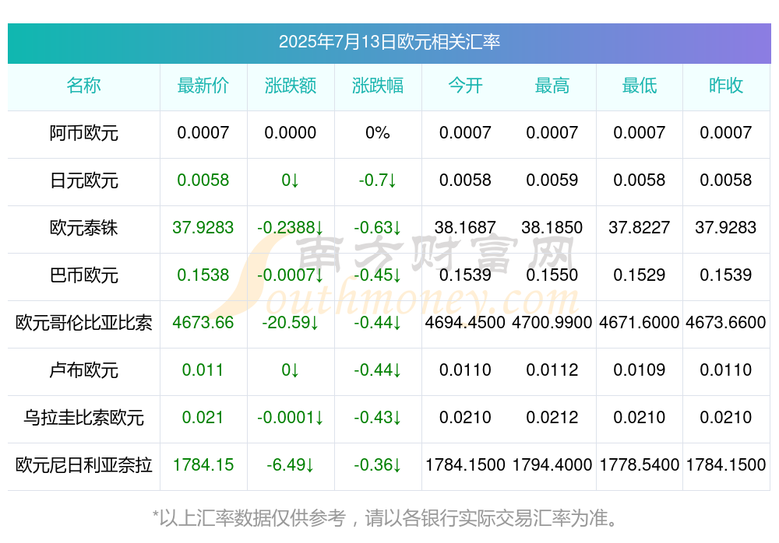Click the percent change -0.45↓
Screen dimensions: 779x543
378,275
